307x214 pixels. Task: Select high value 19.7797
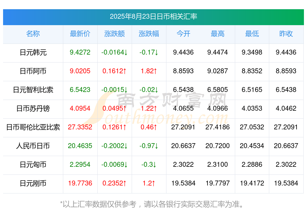(218, 183)
